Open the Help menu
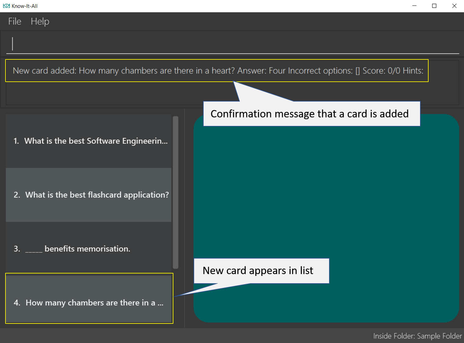This screenshot has width=464, height=343. point(40,21)
